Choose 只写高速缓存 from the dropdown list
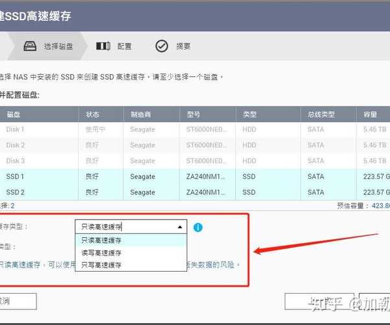The image size is (390, 325). tap(131, 265)
